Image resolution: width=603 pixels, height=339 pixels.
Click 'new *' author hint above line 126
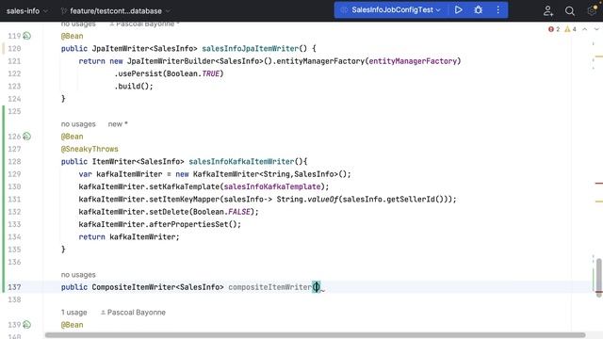118,124
